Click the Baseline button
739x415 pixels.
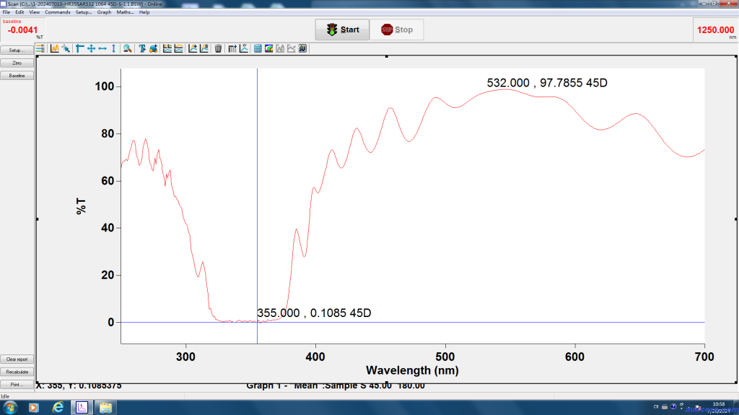pyautogui.click(x=15, y=75)
